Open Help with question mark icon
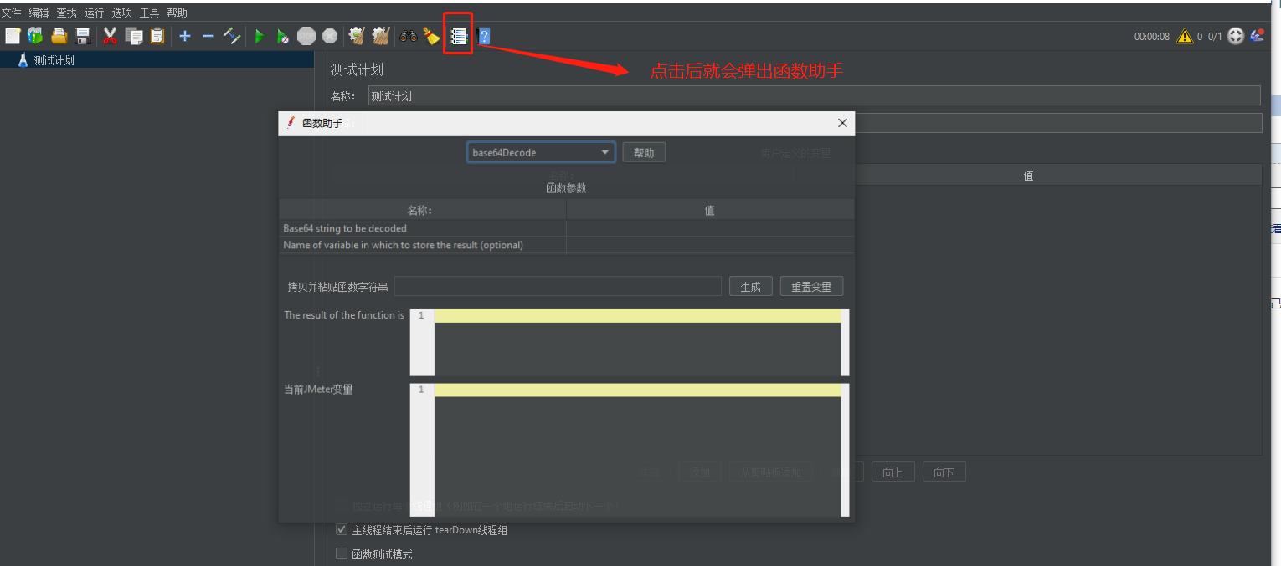This screenshot has width=1281, height=566. (x=483, y=36)
